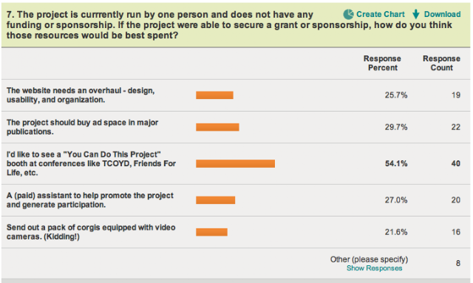Click the 21.6% corgis bar
This screenshot has width=473, height=283.
coord(211,232)
